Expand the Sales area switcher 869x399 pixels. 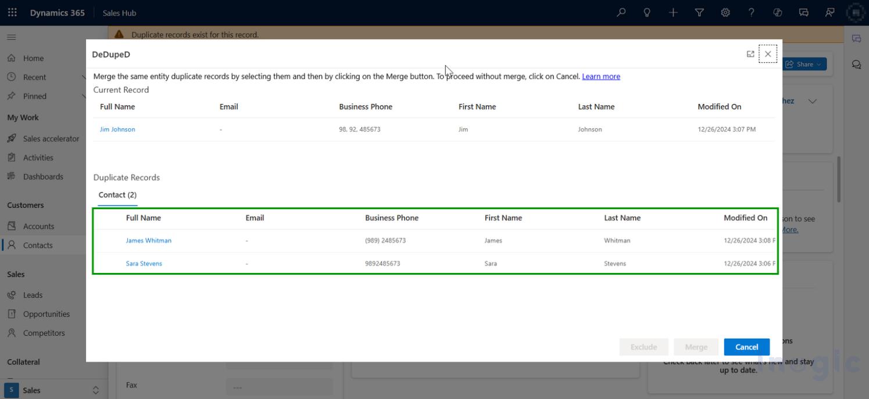point(95,390)
